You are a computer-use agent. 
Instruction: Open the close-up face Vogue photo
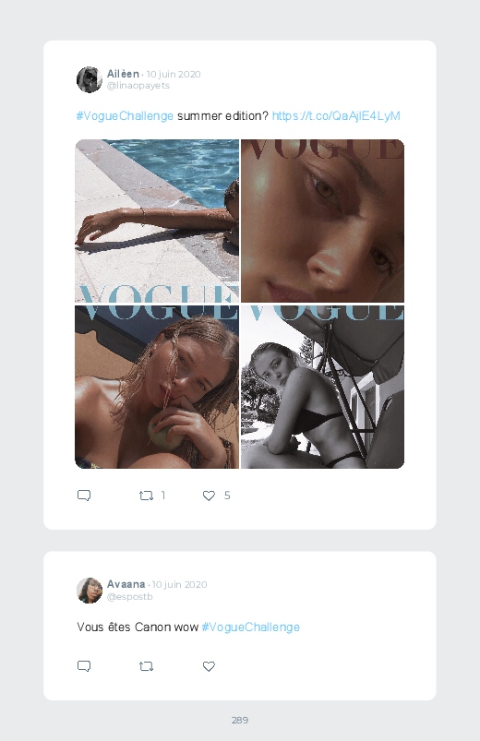point(322,221)
